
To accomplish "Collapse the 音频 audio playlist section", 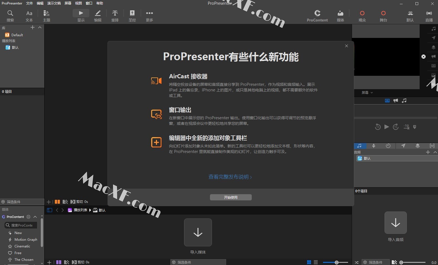I will tap(435, 152).
